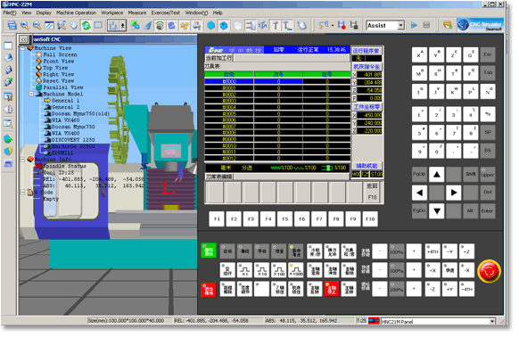The width and height of the screenshot is (519, 337).
Task: Collapse the Machine Model tree node
Action: (31, 94)
